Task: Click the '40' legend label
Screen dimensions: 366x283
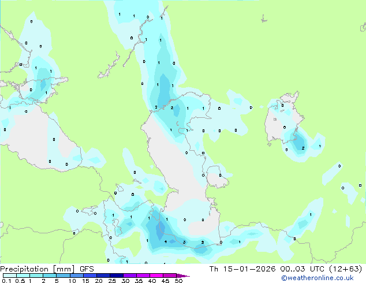Action: [152, 281]
